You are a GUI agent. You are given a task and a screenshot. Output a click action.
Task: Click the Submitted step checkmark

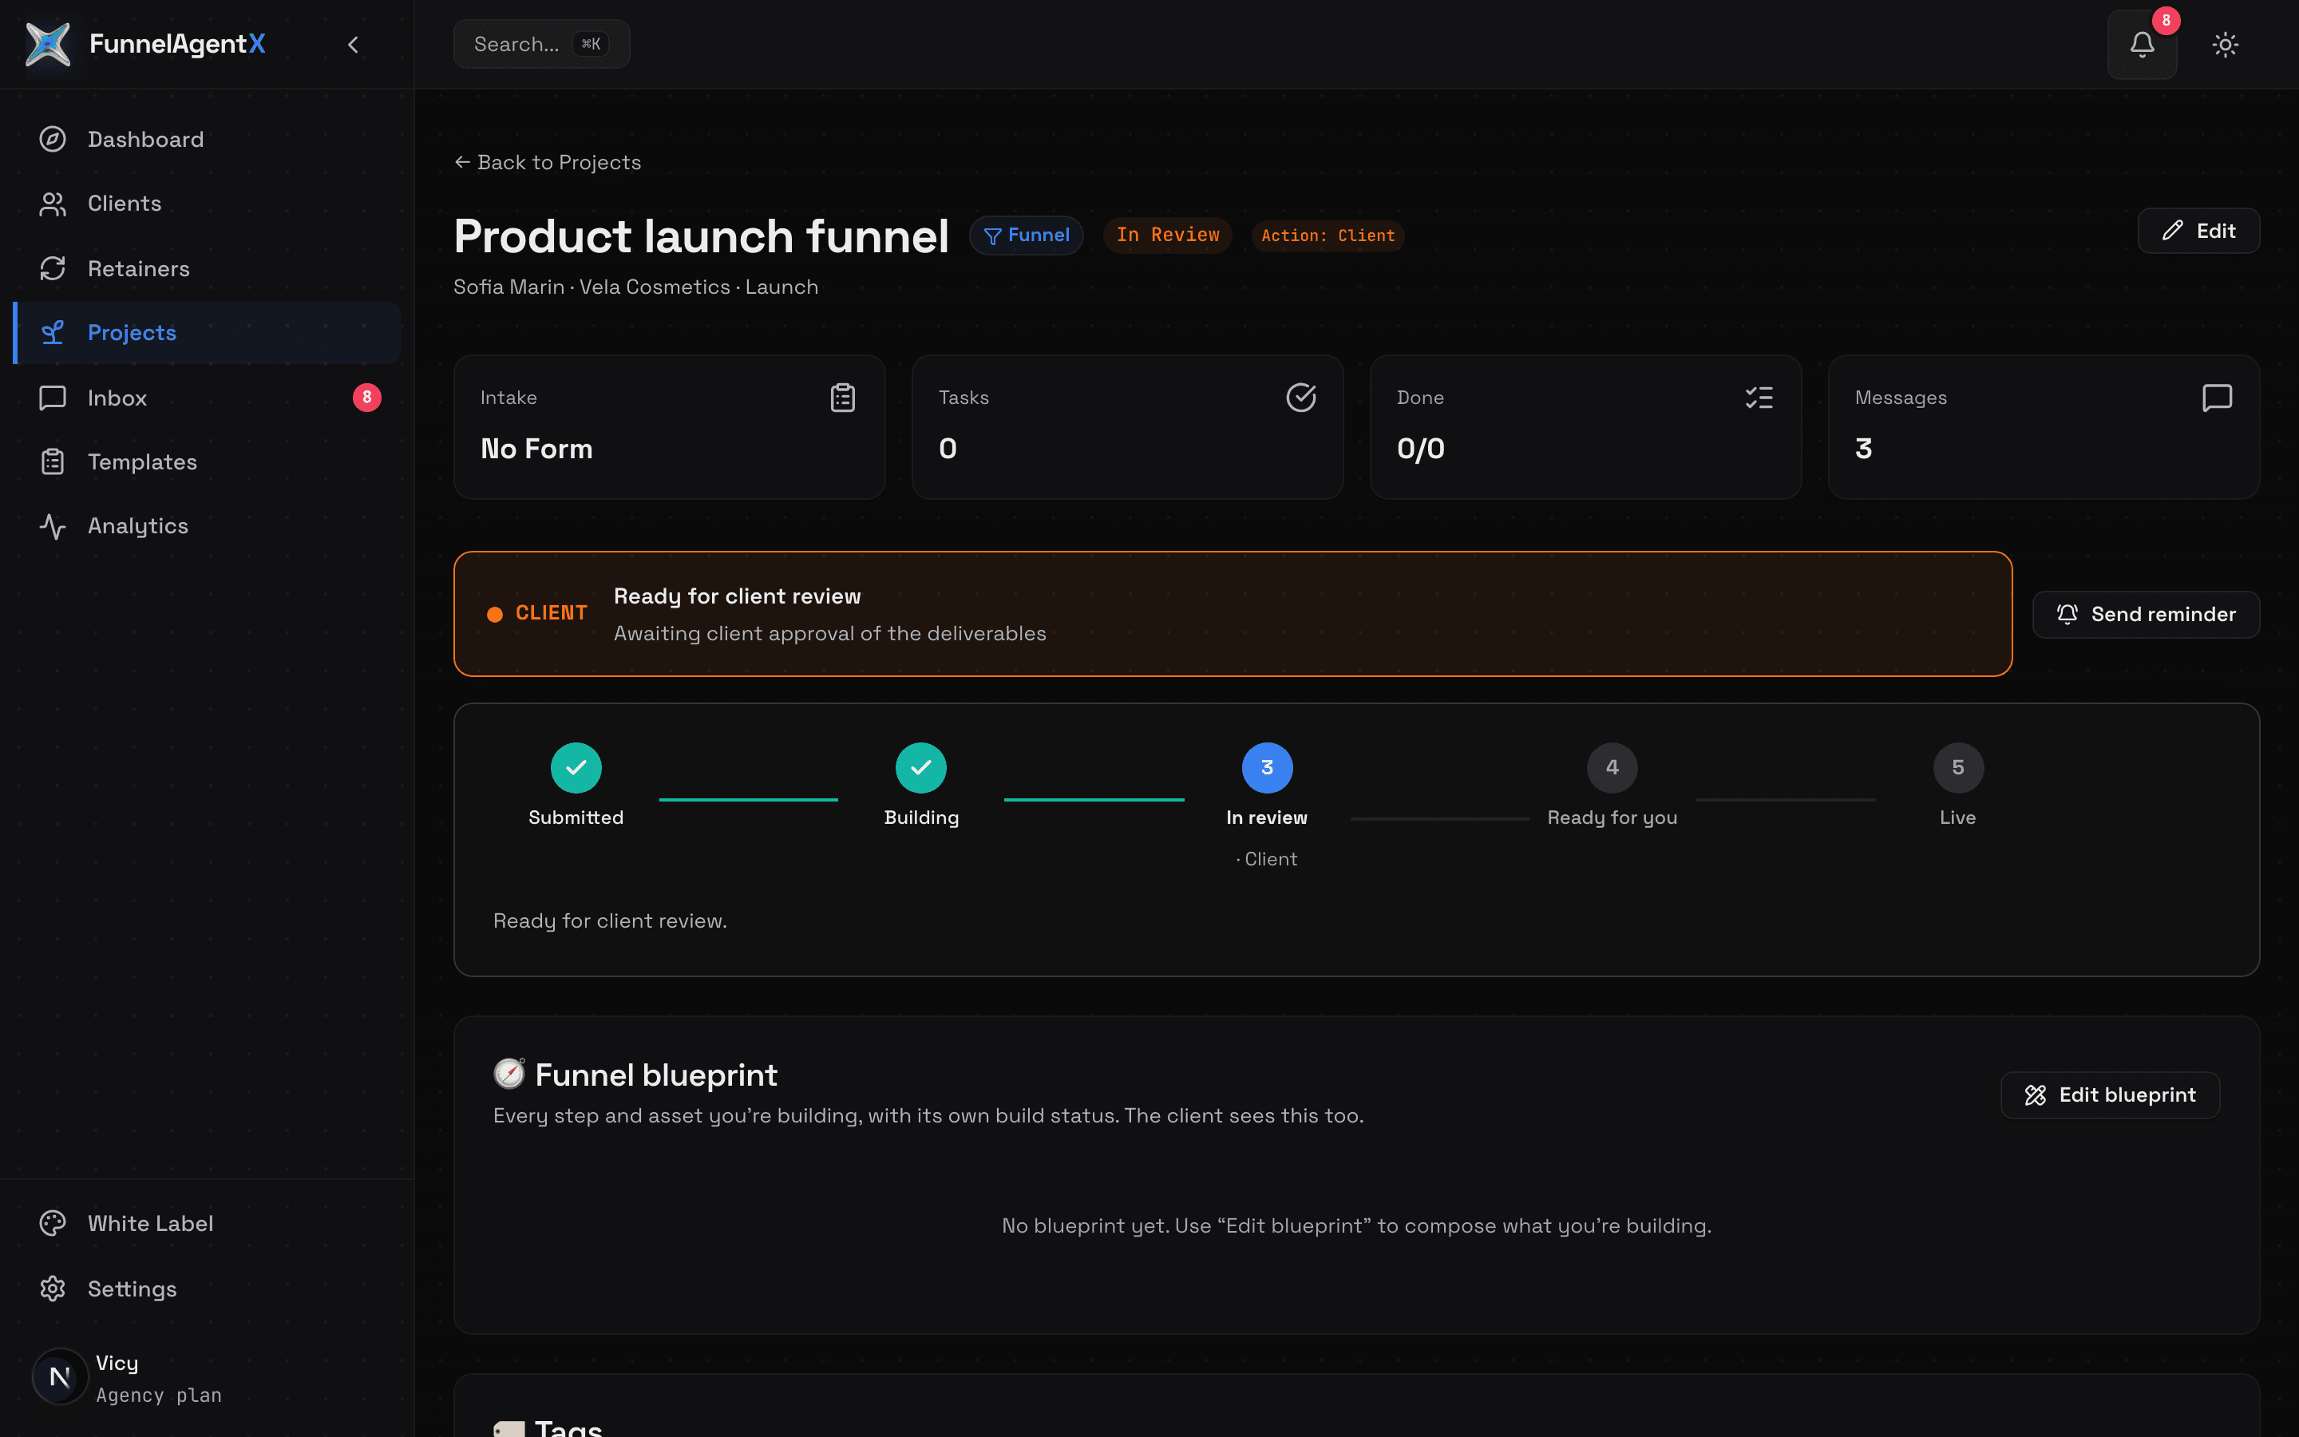[576, 767]
